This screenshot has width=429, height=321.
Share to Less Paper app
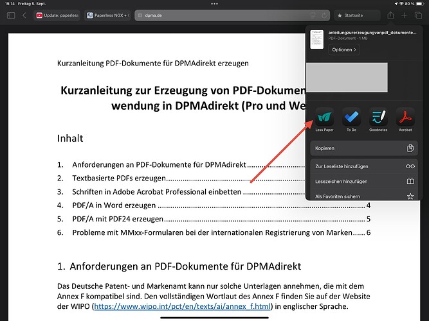pos(324,119)
